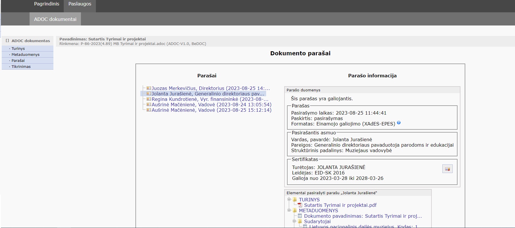The image size is (515, 228).
Task: Collapse the TURINYS tree node
Action: 289,199
